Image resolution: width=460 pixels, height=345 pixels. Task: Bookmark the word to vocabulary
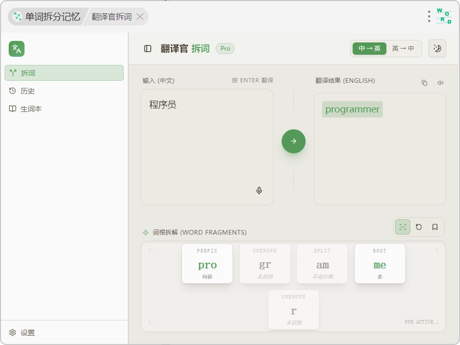point(435,227)
